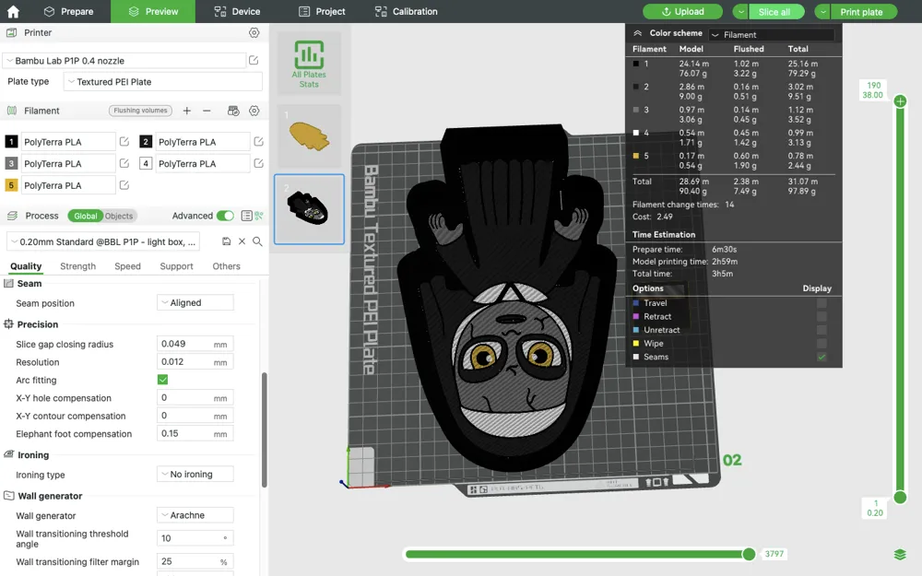The image size is (922, 576).
Task: Enable Travel display checkbox
Action: click(822, 302)
